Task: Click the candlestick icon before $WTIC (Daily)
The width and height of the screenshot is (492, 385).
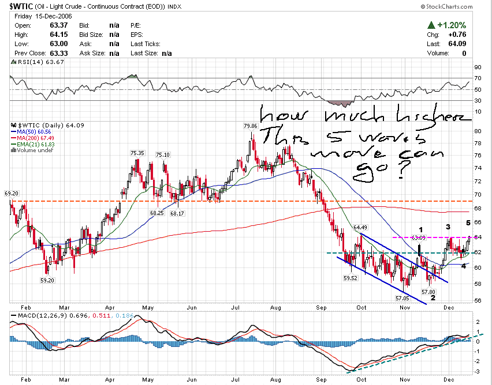Action: click(13, 125)
